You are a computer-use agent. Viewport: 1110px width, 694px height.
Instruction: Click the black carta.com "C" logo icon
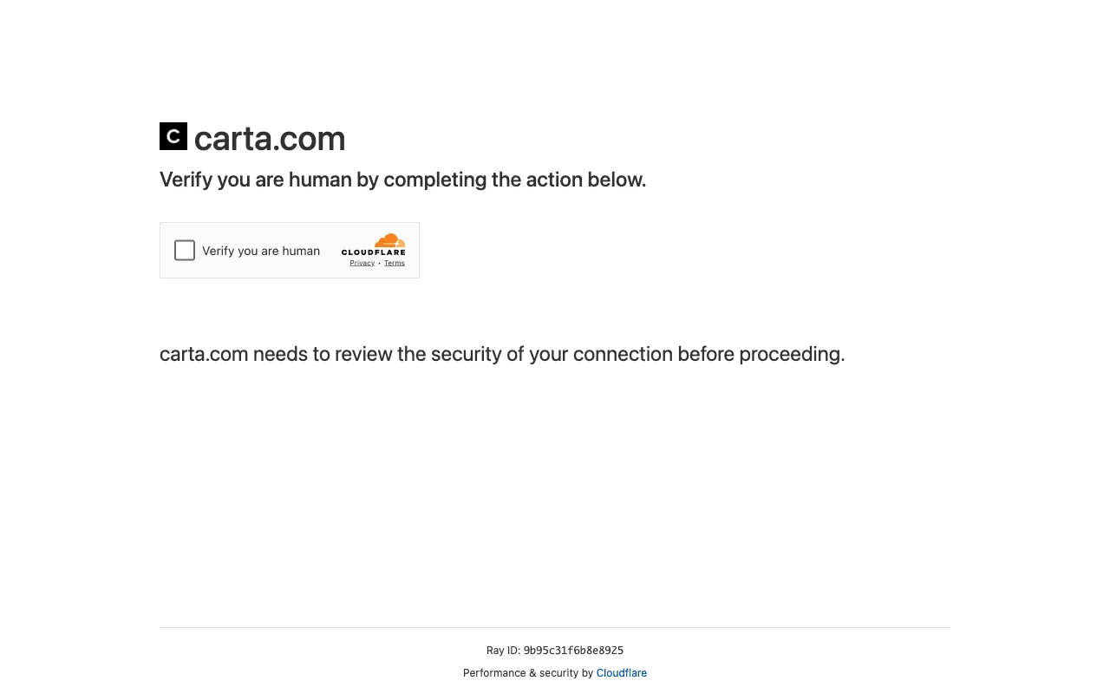click(x=172, y=136)
